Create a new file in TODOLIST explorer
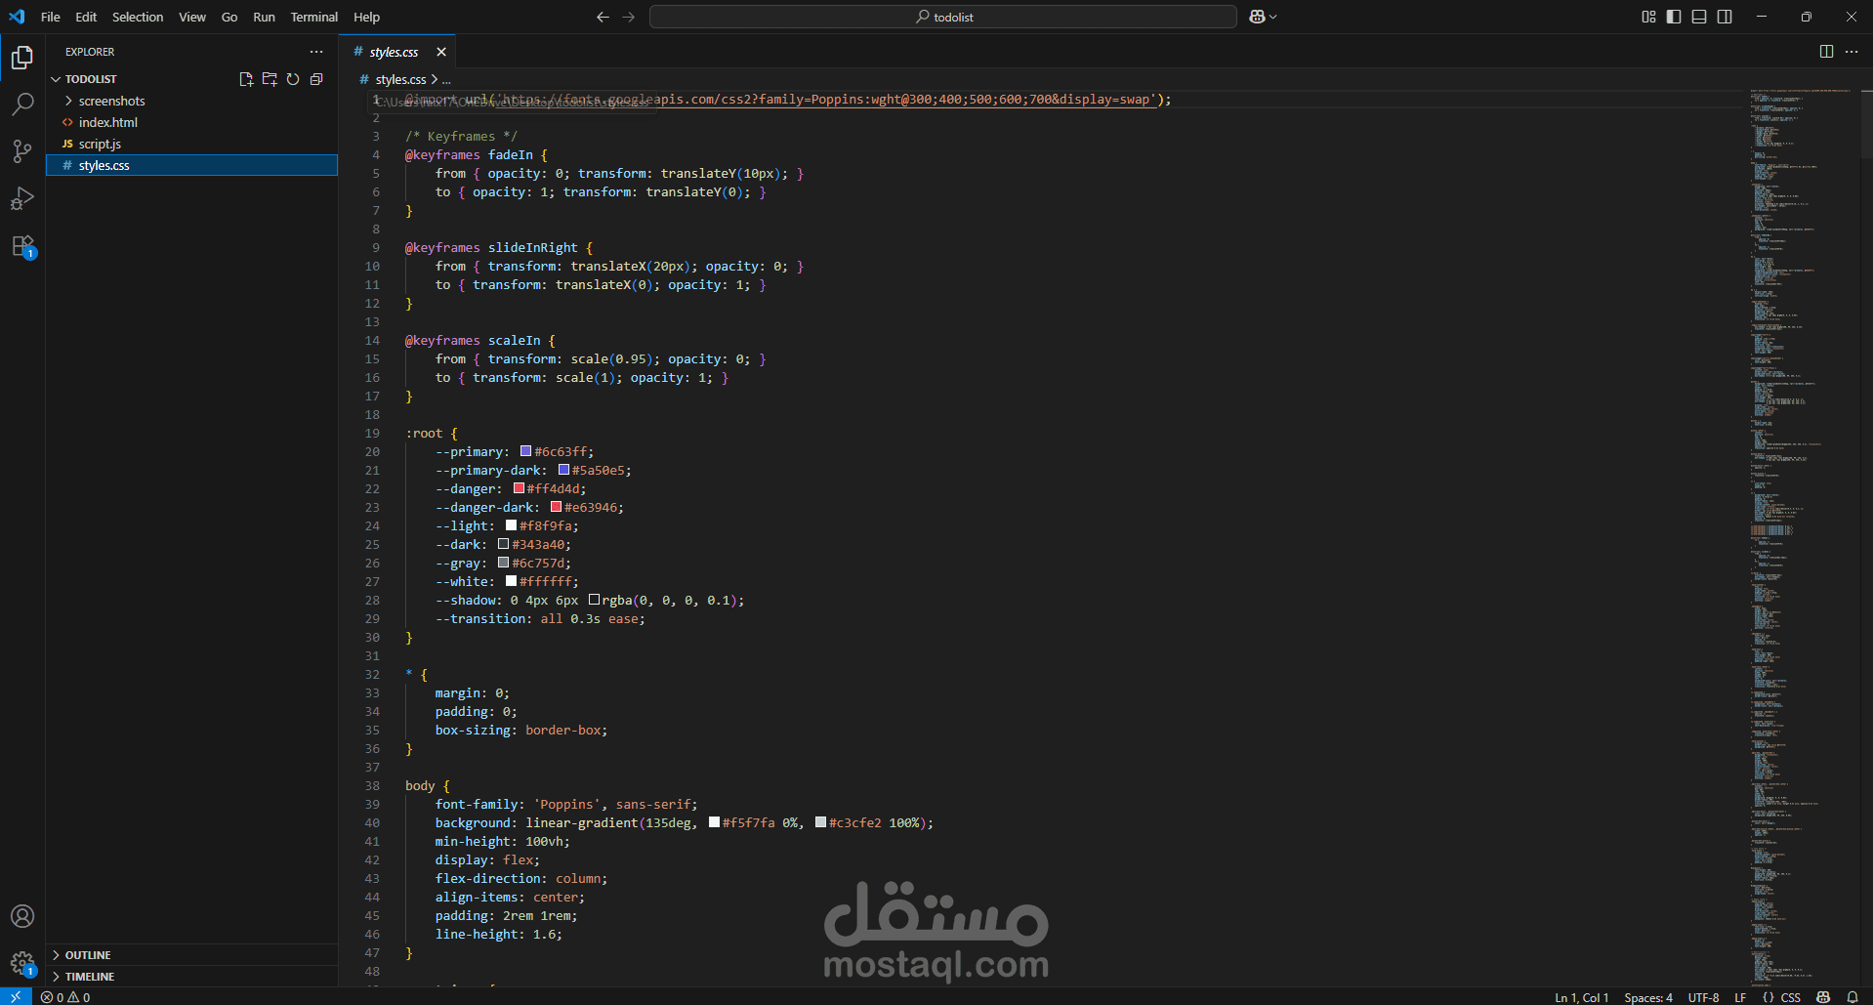This screenshot has width=1873, height=1005. (246, 79)
